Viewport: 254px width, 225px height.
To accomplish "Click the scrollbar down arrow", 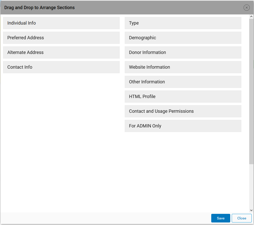I will click(x=251, y=210).
